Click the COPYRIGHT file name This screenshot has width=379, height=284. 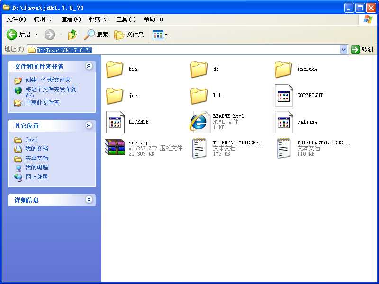pyautogui.click(x=310, y=95)
